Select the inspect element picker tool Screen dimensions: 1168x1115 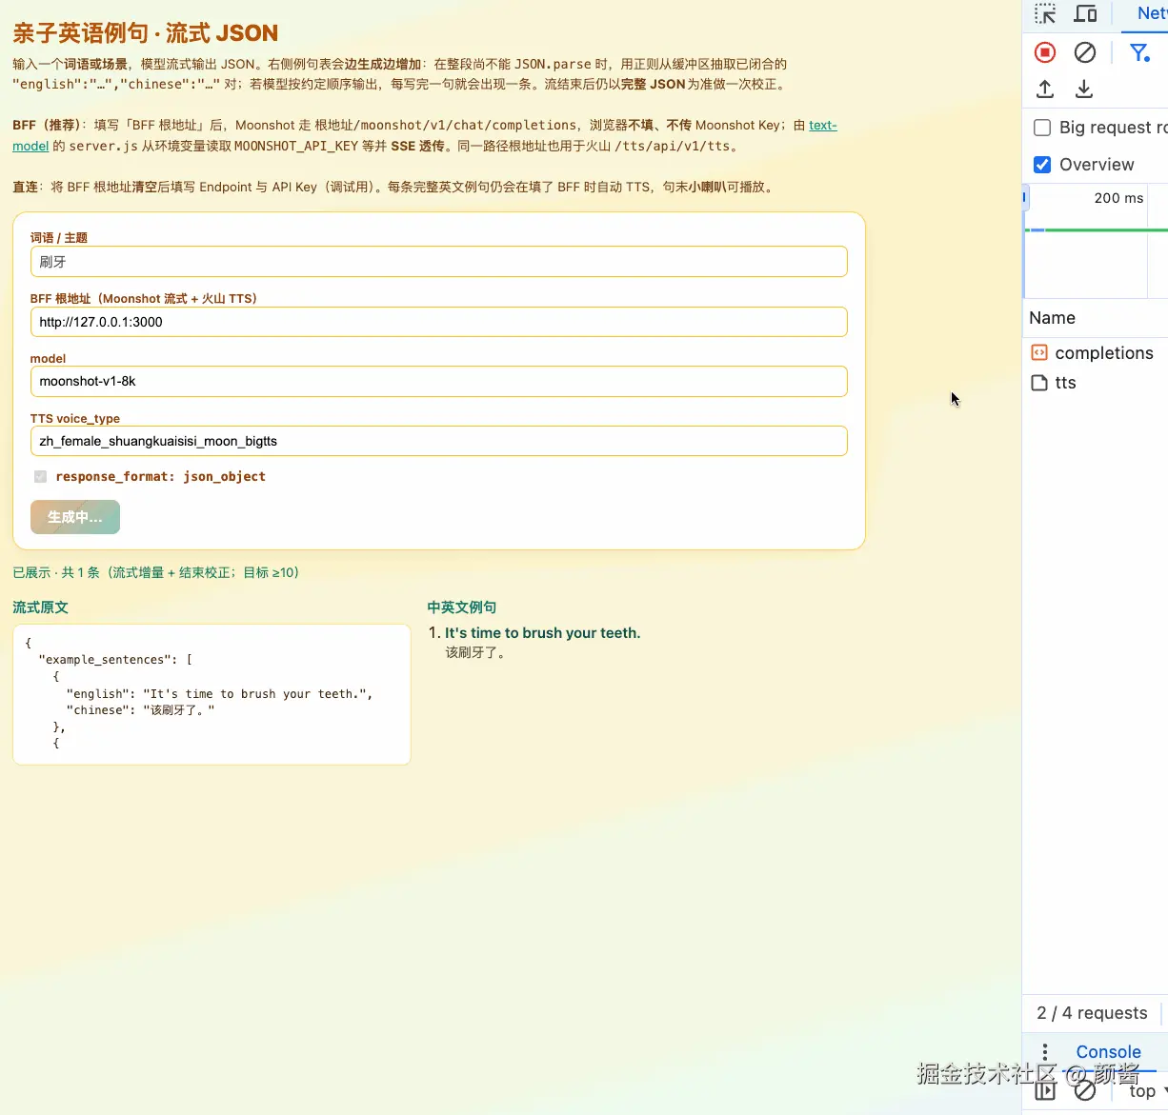[x=1045, y=13]
